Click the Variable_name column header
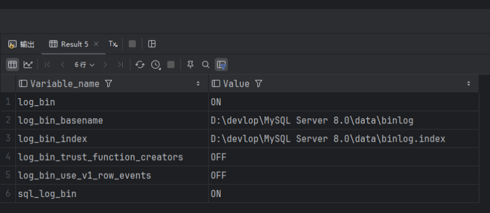 (x=112, y=84)
